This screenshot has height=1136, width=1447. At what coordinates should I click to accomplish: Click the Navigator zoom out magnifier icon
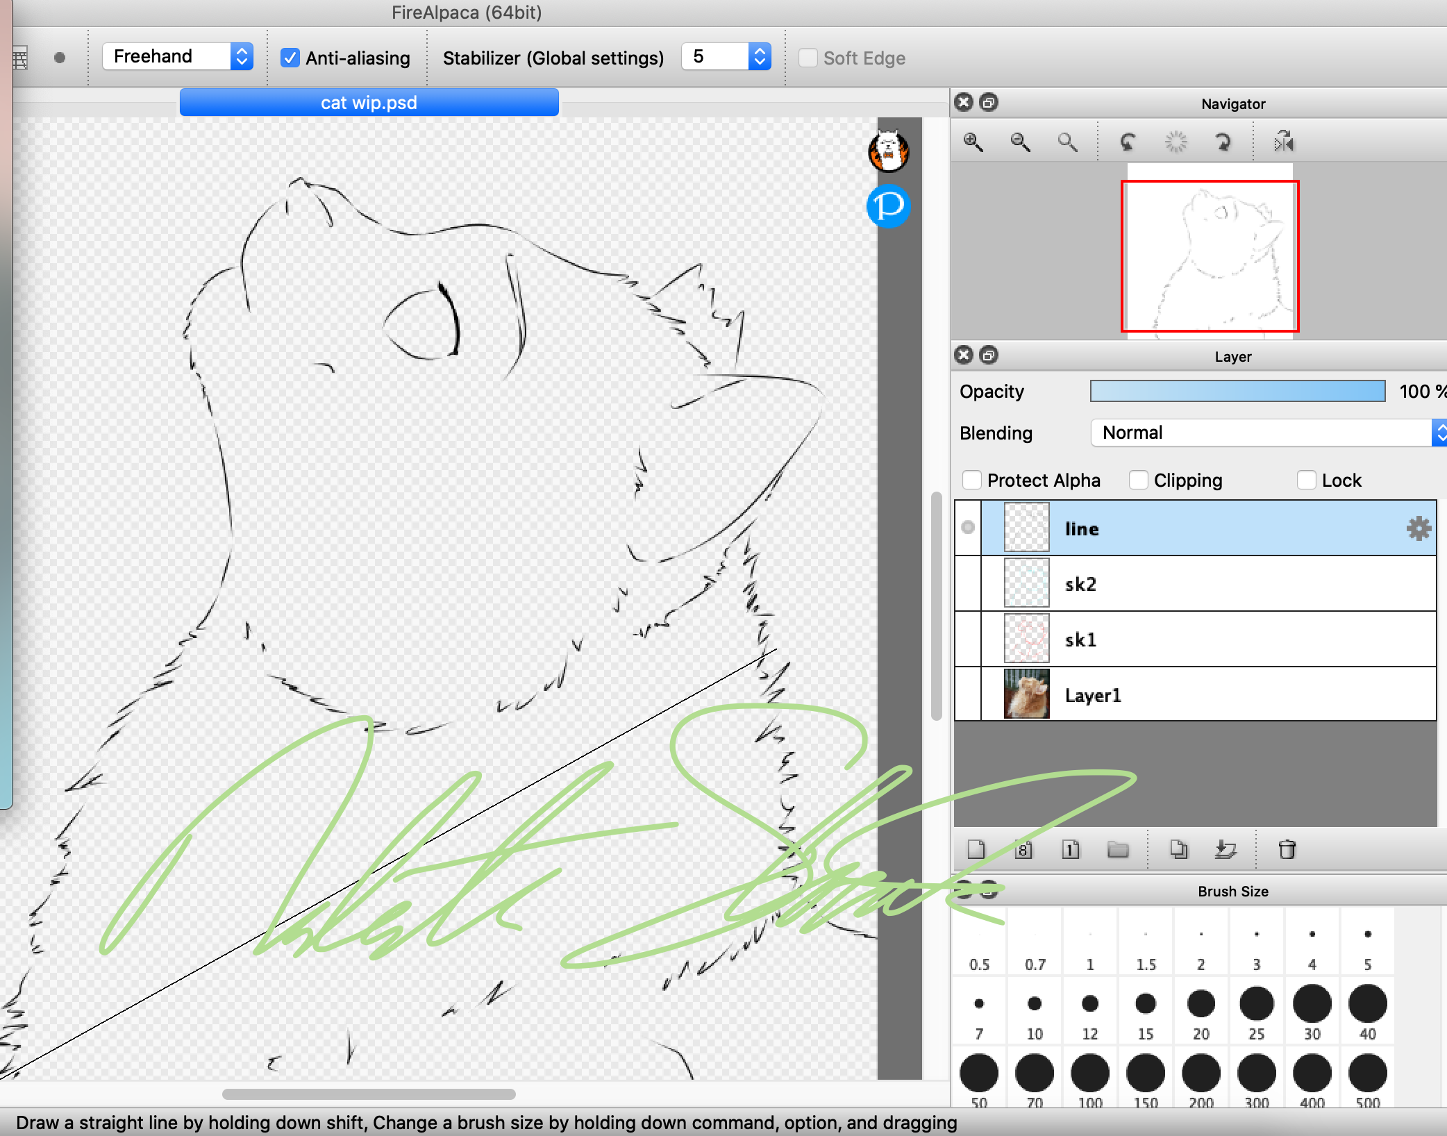[1020, 142]
